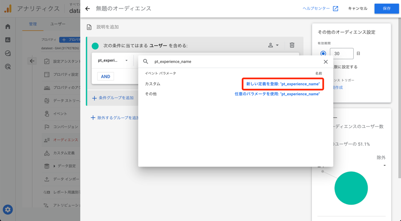Click the search magnifier icon in popup

[146, 61]
